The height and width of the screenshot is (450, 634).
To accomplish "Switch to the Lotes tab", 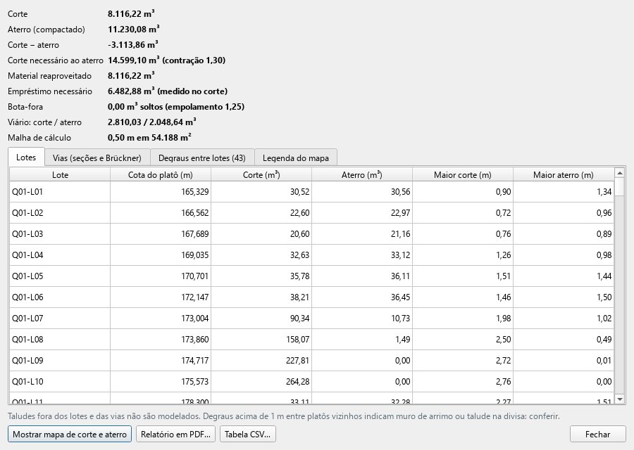I will coord(26,157).
